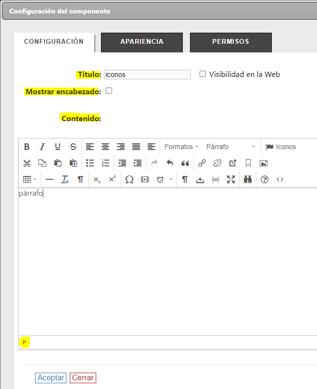Apply strikethrough formatting
This screenshot has width=317, height=389.
coord(73,147)
